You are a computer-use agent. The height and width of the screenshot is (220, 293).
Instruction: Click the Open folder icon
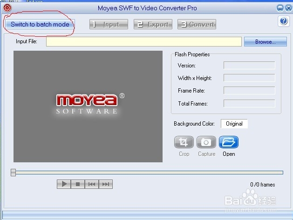[x=229, y=142]
